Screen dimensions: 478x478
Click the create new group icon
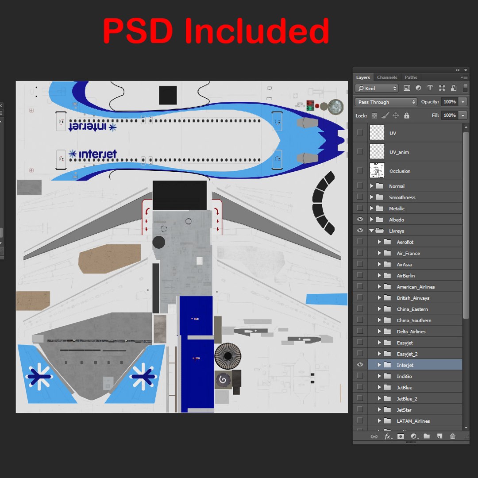(427, 436)
